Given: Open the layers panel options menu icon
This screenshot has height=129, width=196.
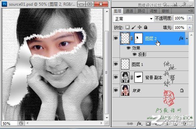Looking at the screenshot, I should [x=191, y=11].
